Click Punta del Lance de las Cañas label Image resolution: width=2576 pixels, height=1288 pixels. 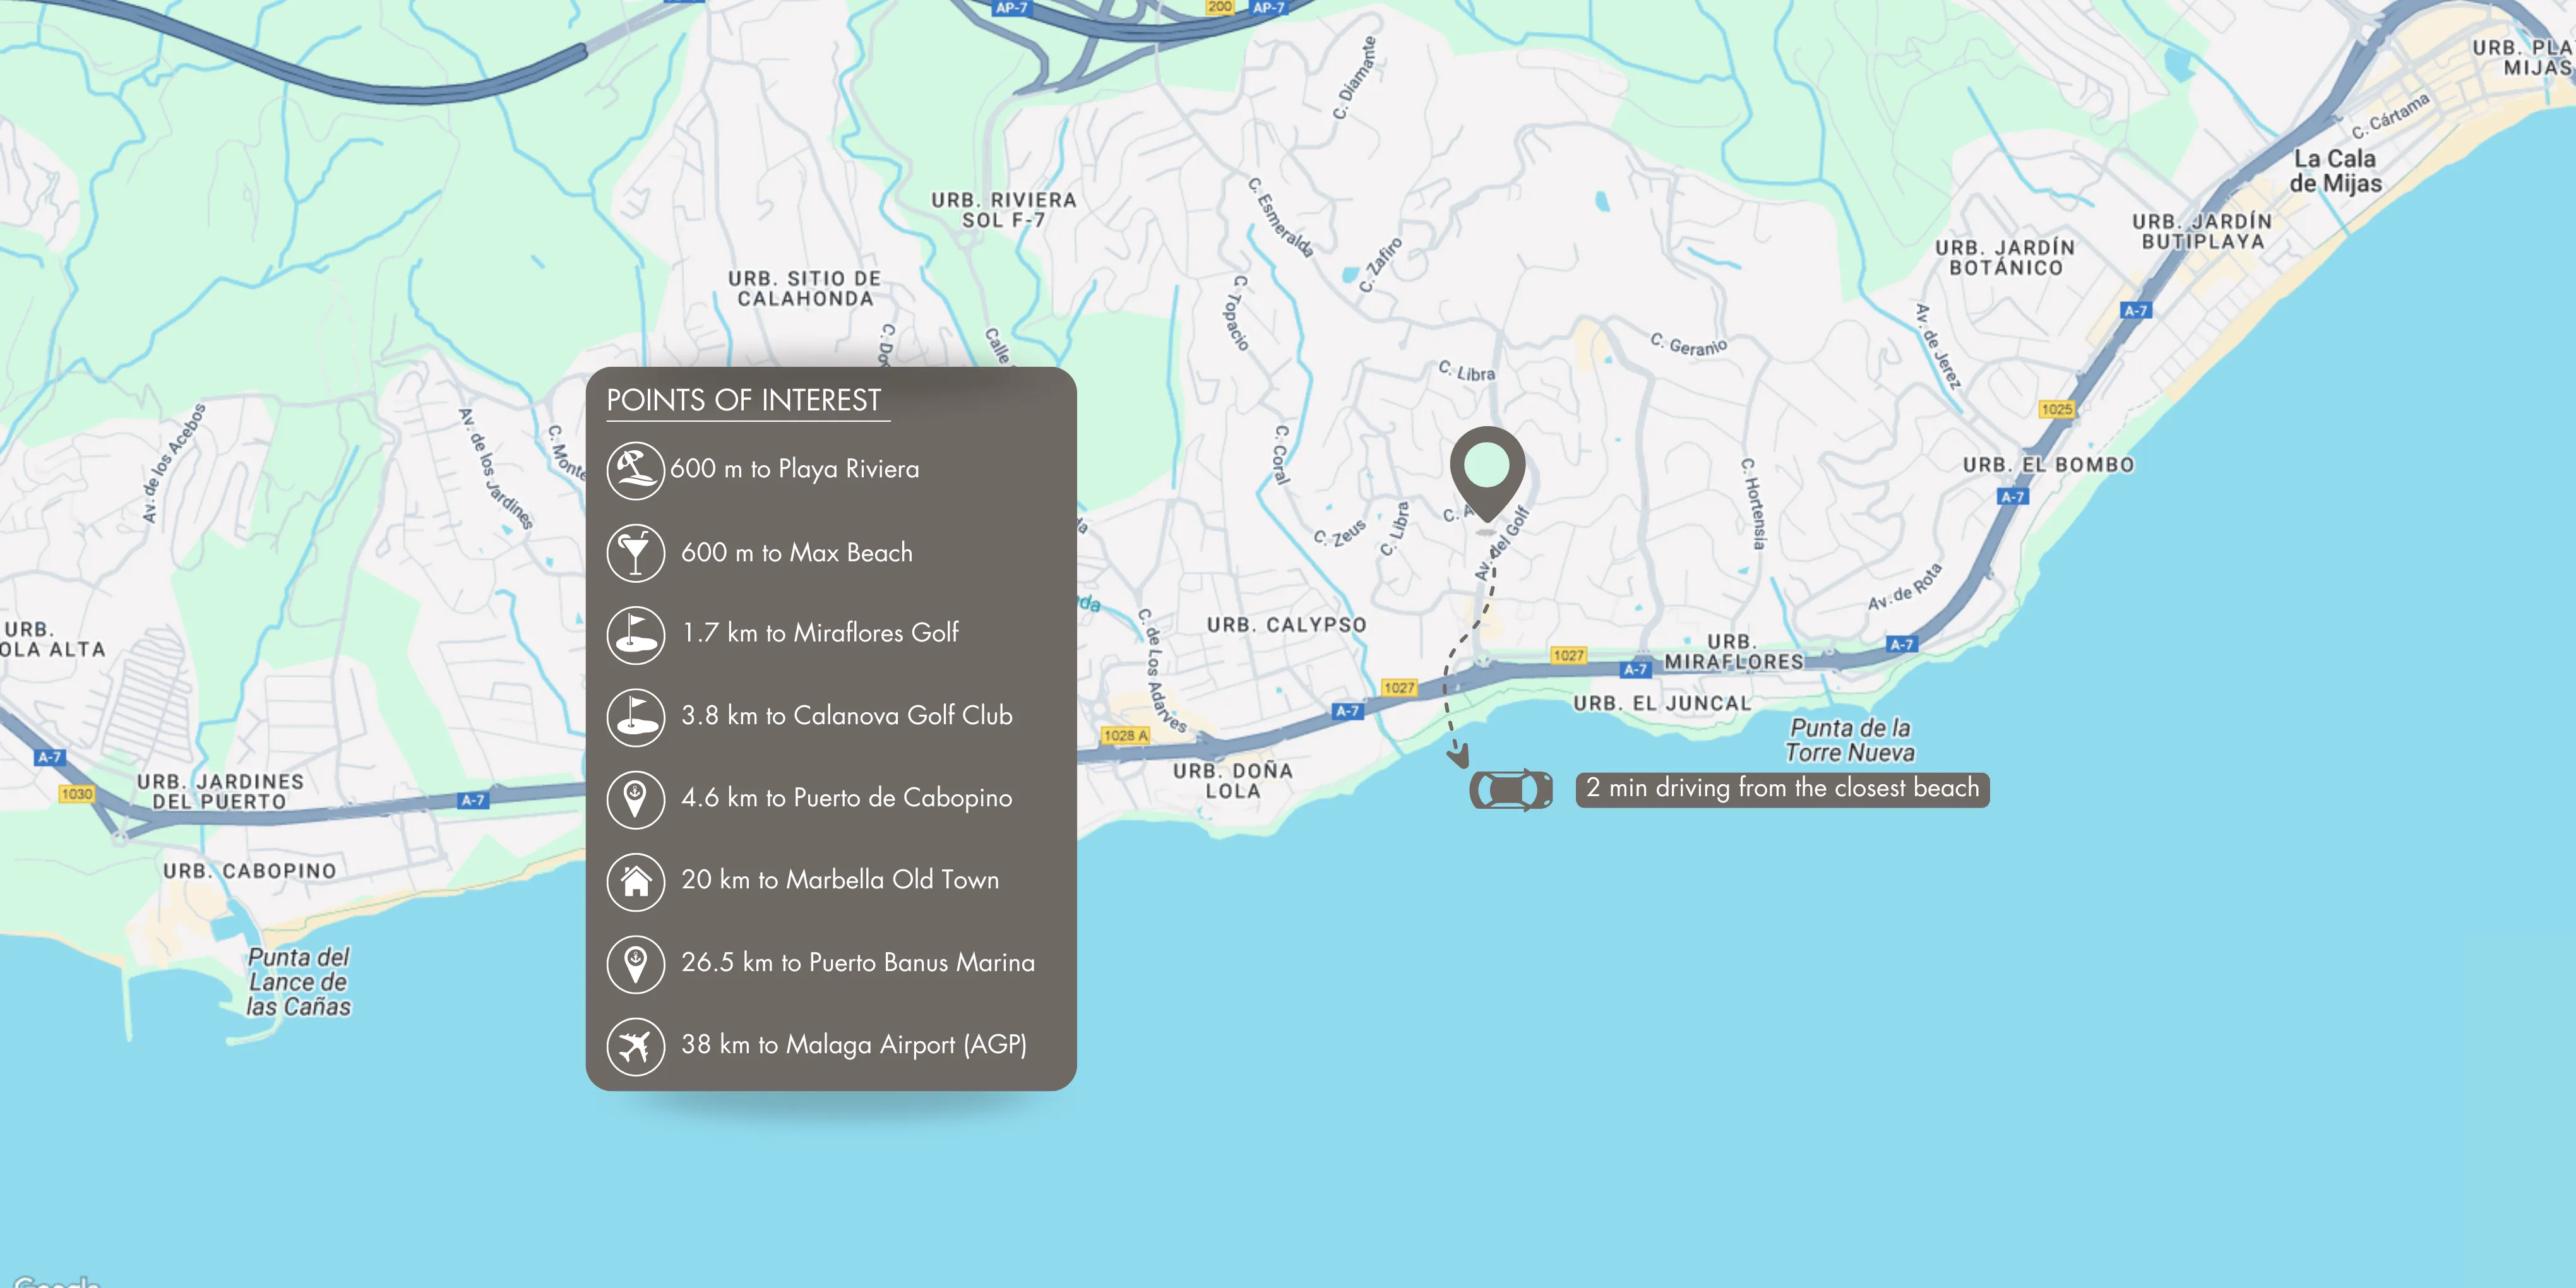pos(299,983)
